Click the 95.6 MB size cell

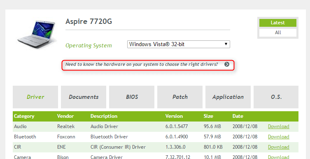212,126
